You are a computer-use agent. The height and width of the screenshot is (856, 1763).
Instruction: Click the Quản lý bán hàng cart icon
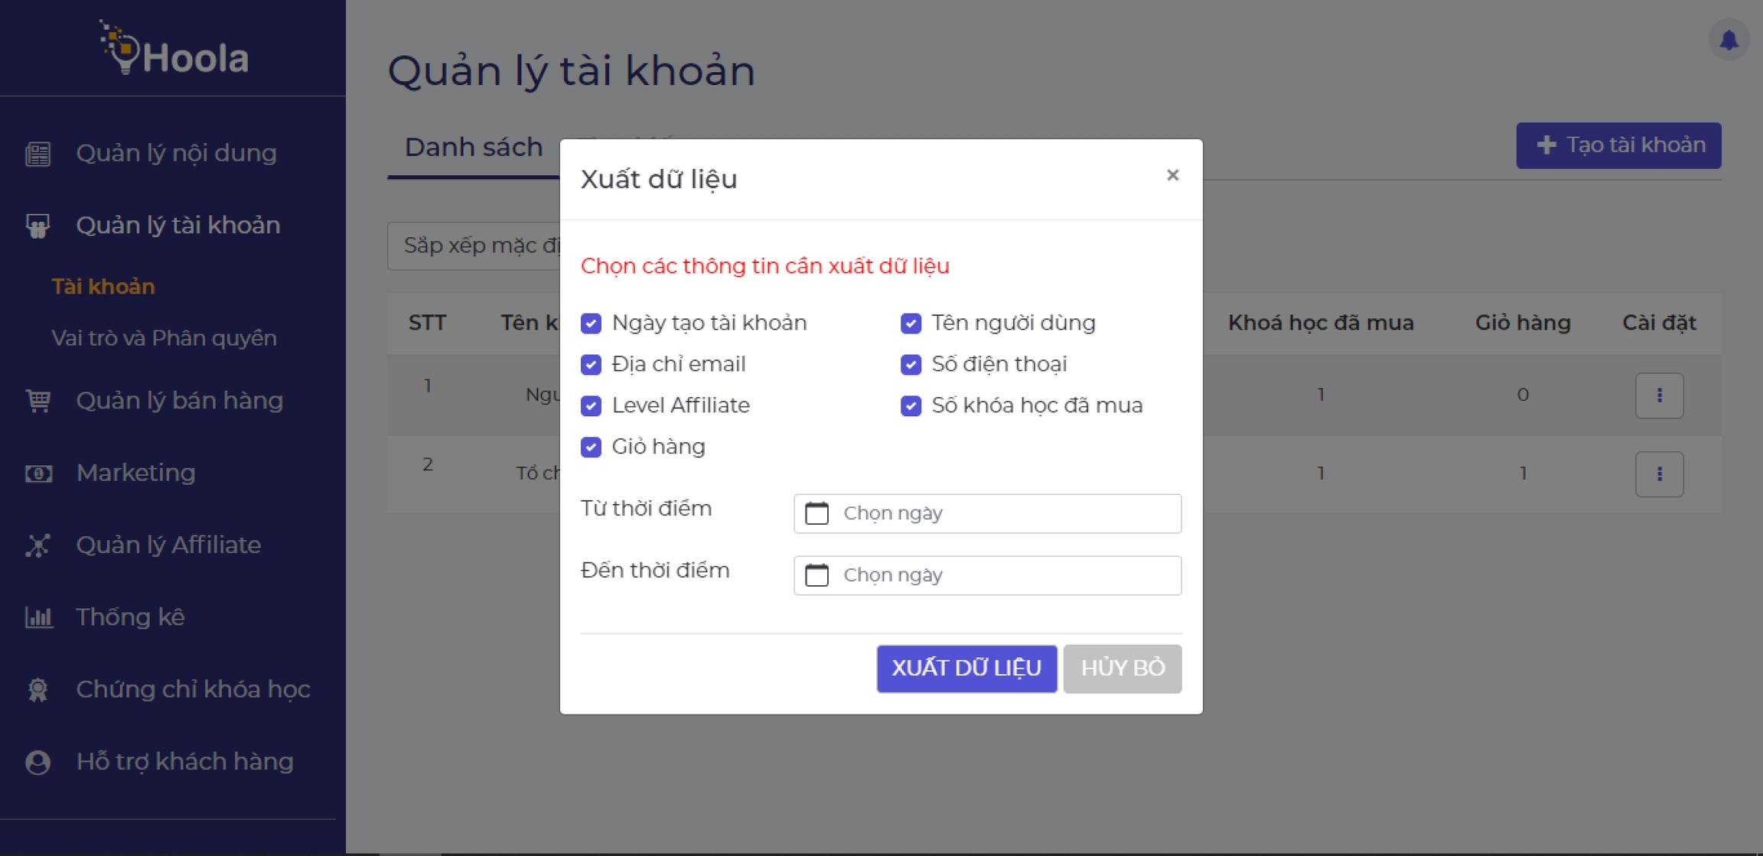point(37,400)
